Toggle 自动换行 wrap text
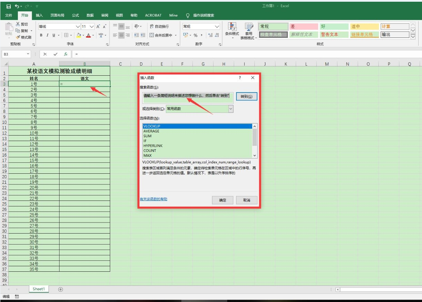 click(159, 26)
